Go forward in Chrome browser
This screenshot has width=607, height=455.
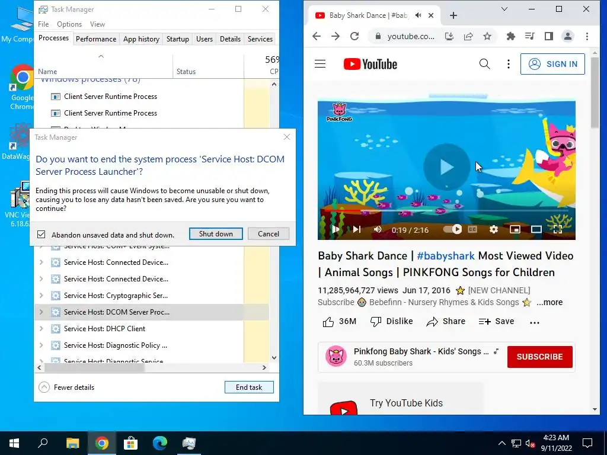336,36
